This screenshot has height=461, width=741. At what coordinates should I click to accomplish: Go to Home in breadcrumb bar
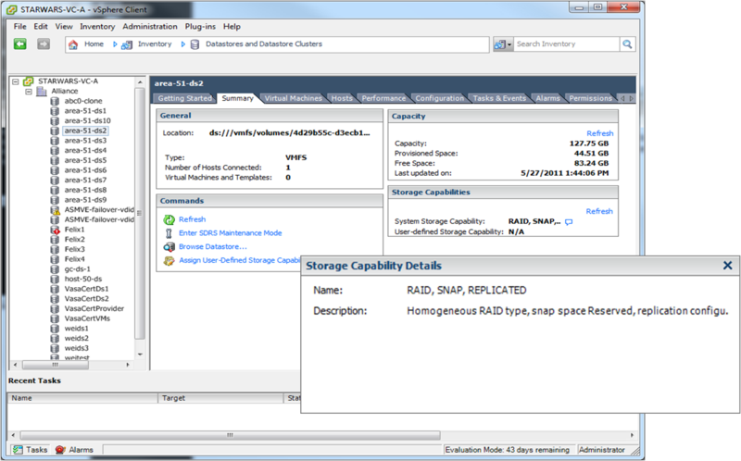point(94,44)
